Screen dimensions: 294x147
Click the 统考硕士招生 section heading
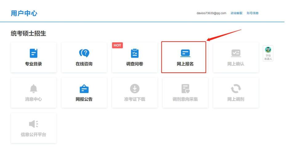[x=28, y=34]
